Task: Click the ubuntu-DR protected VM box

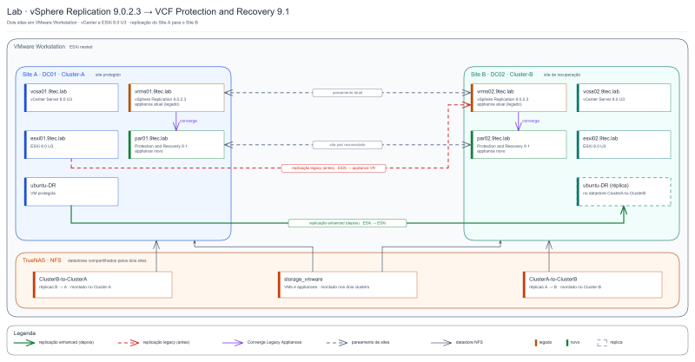Action: [x=71, y=191]
